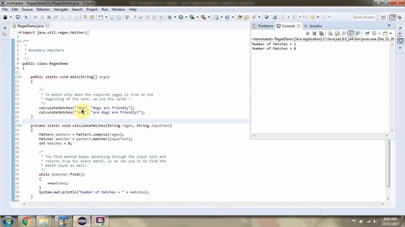
Task: Select the Java perspective button
Action: [x=392, y=17]
